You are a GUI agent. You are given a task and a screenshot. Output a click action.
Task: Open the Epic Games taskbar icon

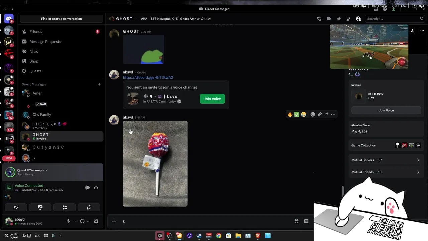[160, 236]
